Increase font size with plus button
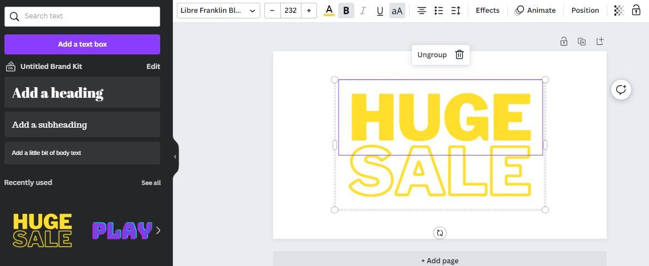649x266 pixels. [x=309, y=11]
